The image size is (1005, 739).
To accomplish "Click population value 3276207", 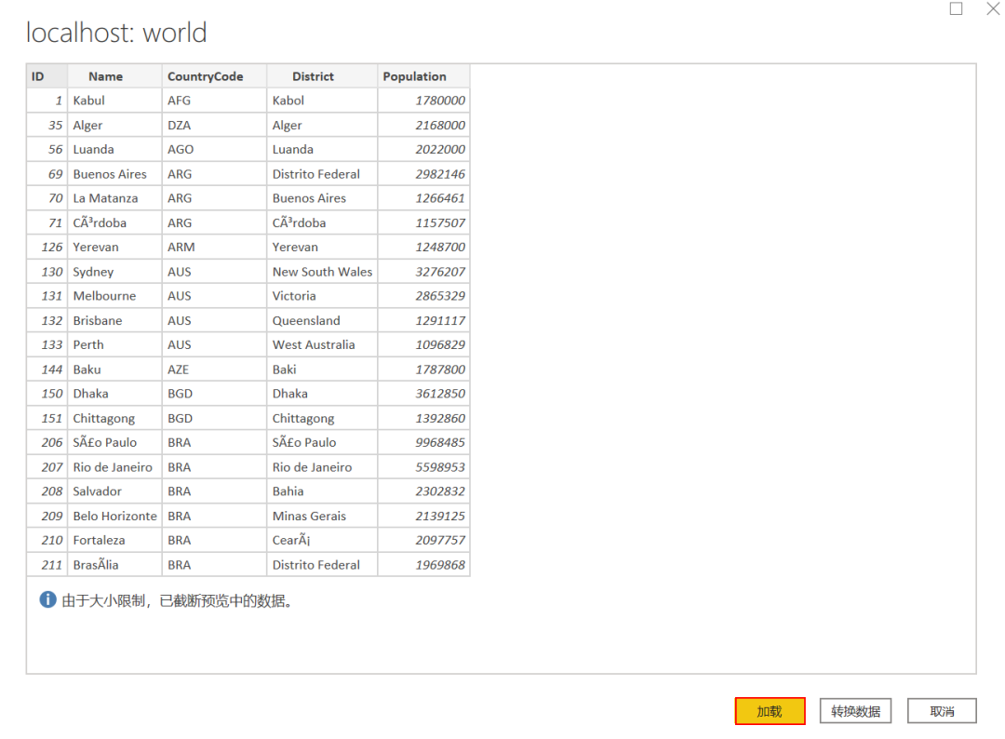I will (x=423, y=272).
